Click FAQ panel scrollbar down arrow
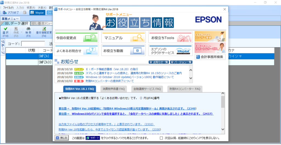 pyautogui.click(x=223, y=129)
